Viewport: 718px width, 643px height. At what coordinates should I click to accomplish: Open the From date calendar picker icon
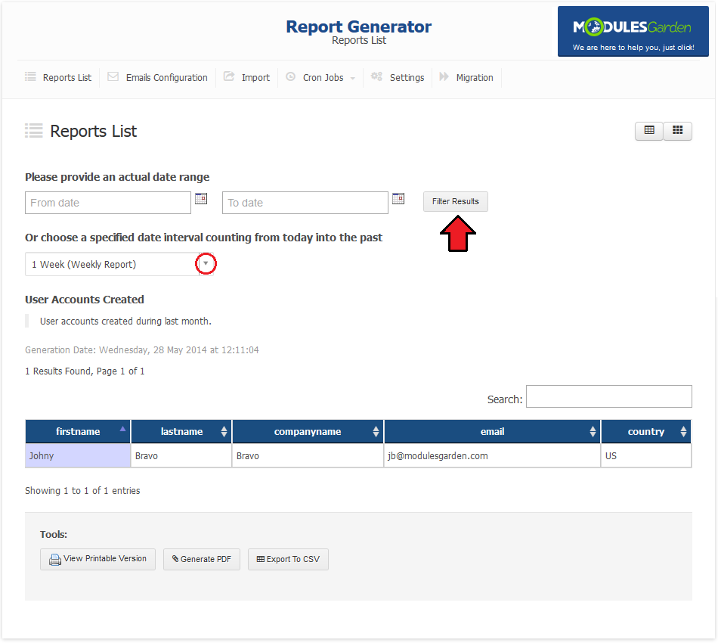coord(201,198)
